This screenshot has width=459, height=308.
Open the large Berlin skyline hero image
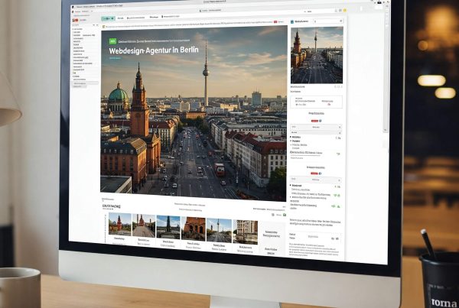click(194, 112)
